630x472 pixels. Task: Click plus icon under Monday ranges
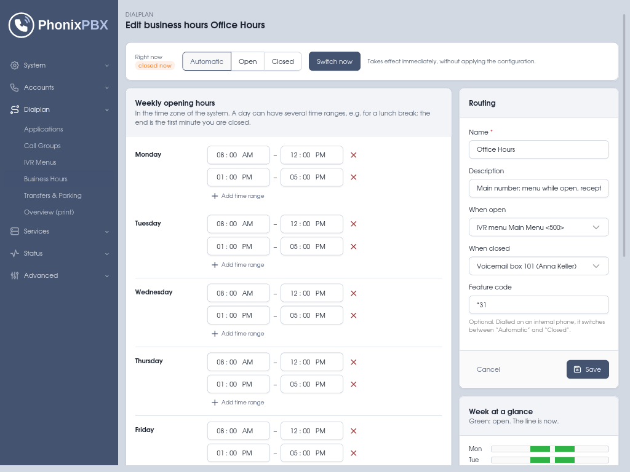215,196
